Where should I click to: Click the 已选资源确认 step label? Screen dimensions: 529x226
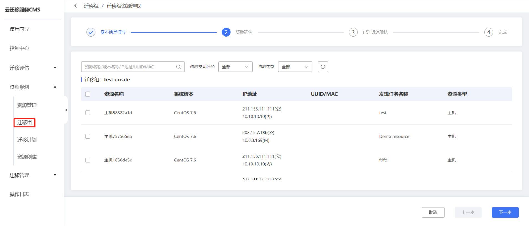click(375, 32)
